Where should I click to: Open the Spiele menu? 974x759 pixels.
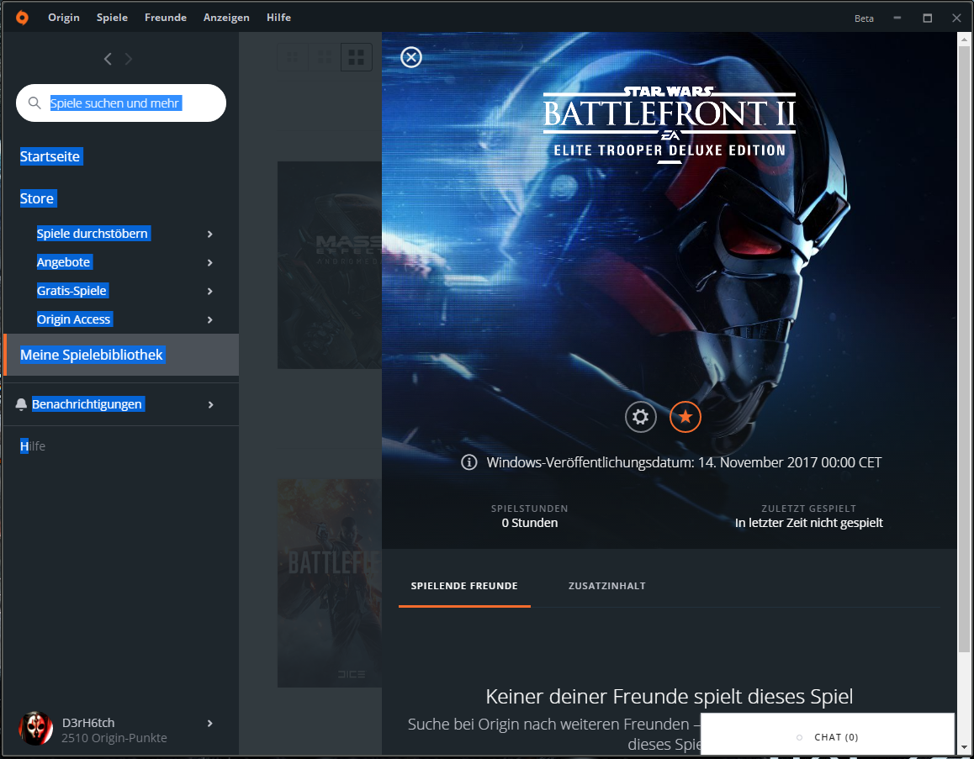click(113, 18)
